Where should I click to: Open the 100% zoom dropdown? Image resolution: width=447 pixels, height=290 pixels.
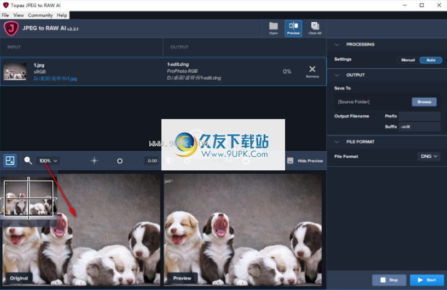coord(48,161)
